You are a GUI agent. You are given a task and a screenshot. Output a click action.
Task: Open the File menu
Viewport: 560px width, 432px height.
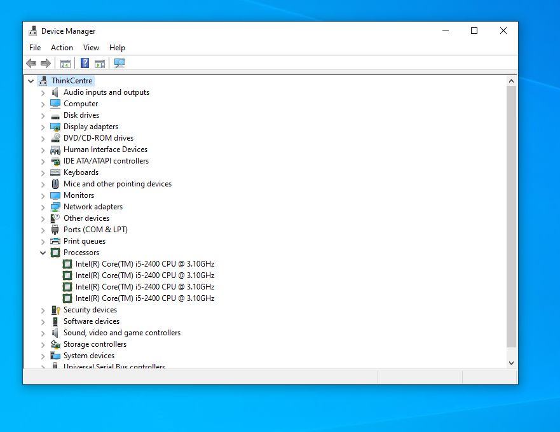35,48
